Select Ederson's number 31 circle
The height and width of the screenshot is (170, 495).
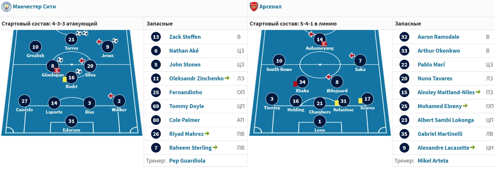point(71,121)
